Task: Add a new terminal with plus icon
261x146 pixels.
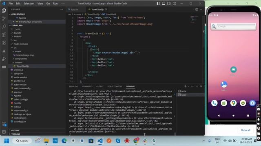Action: (186, 86)
